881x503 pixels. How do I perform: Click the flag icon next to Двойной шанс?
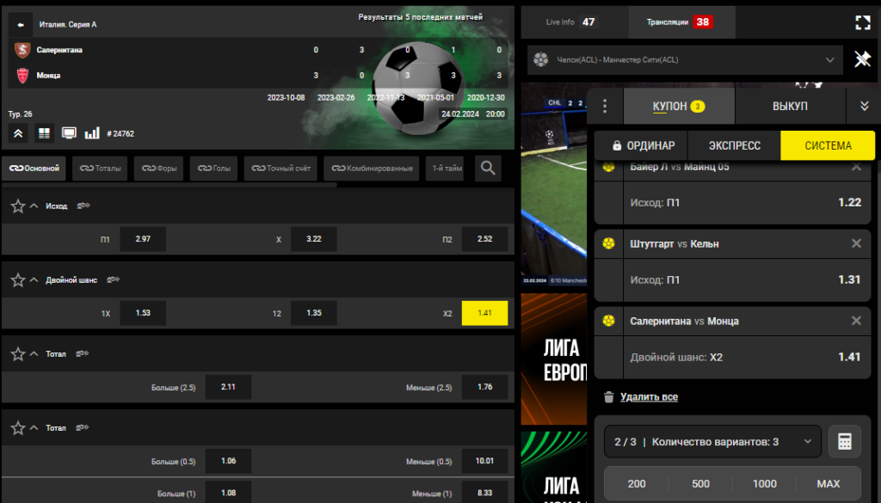click(113, 279)
